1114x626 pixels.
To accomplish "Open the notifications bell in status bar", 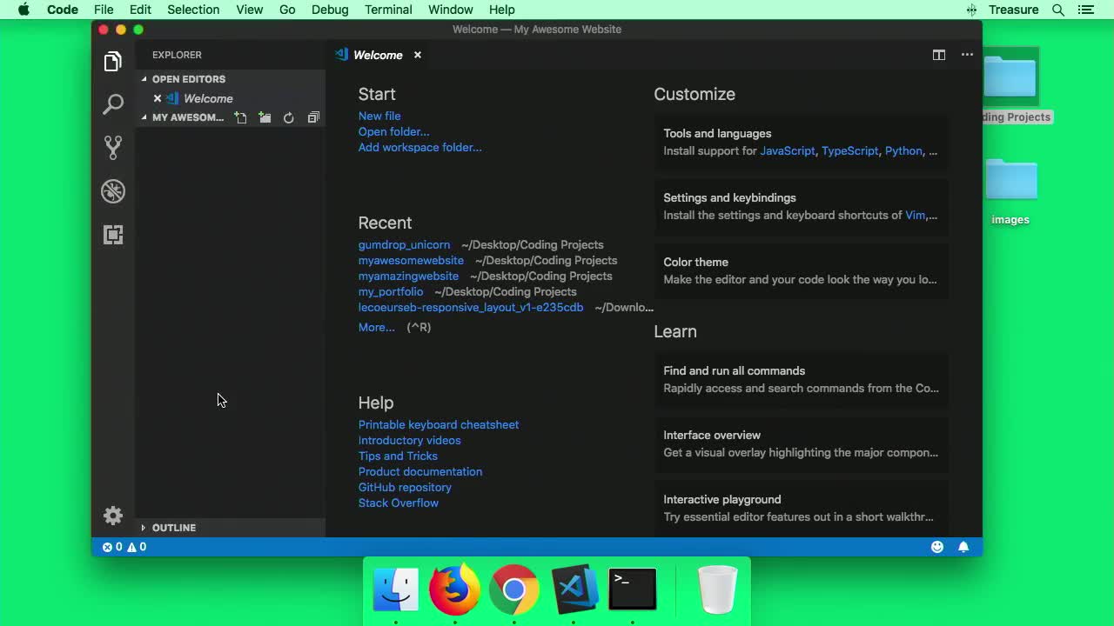I will pyautogui.click(x=963, y=547).
